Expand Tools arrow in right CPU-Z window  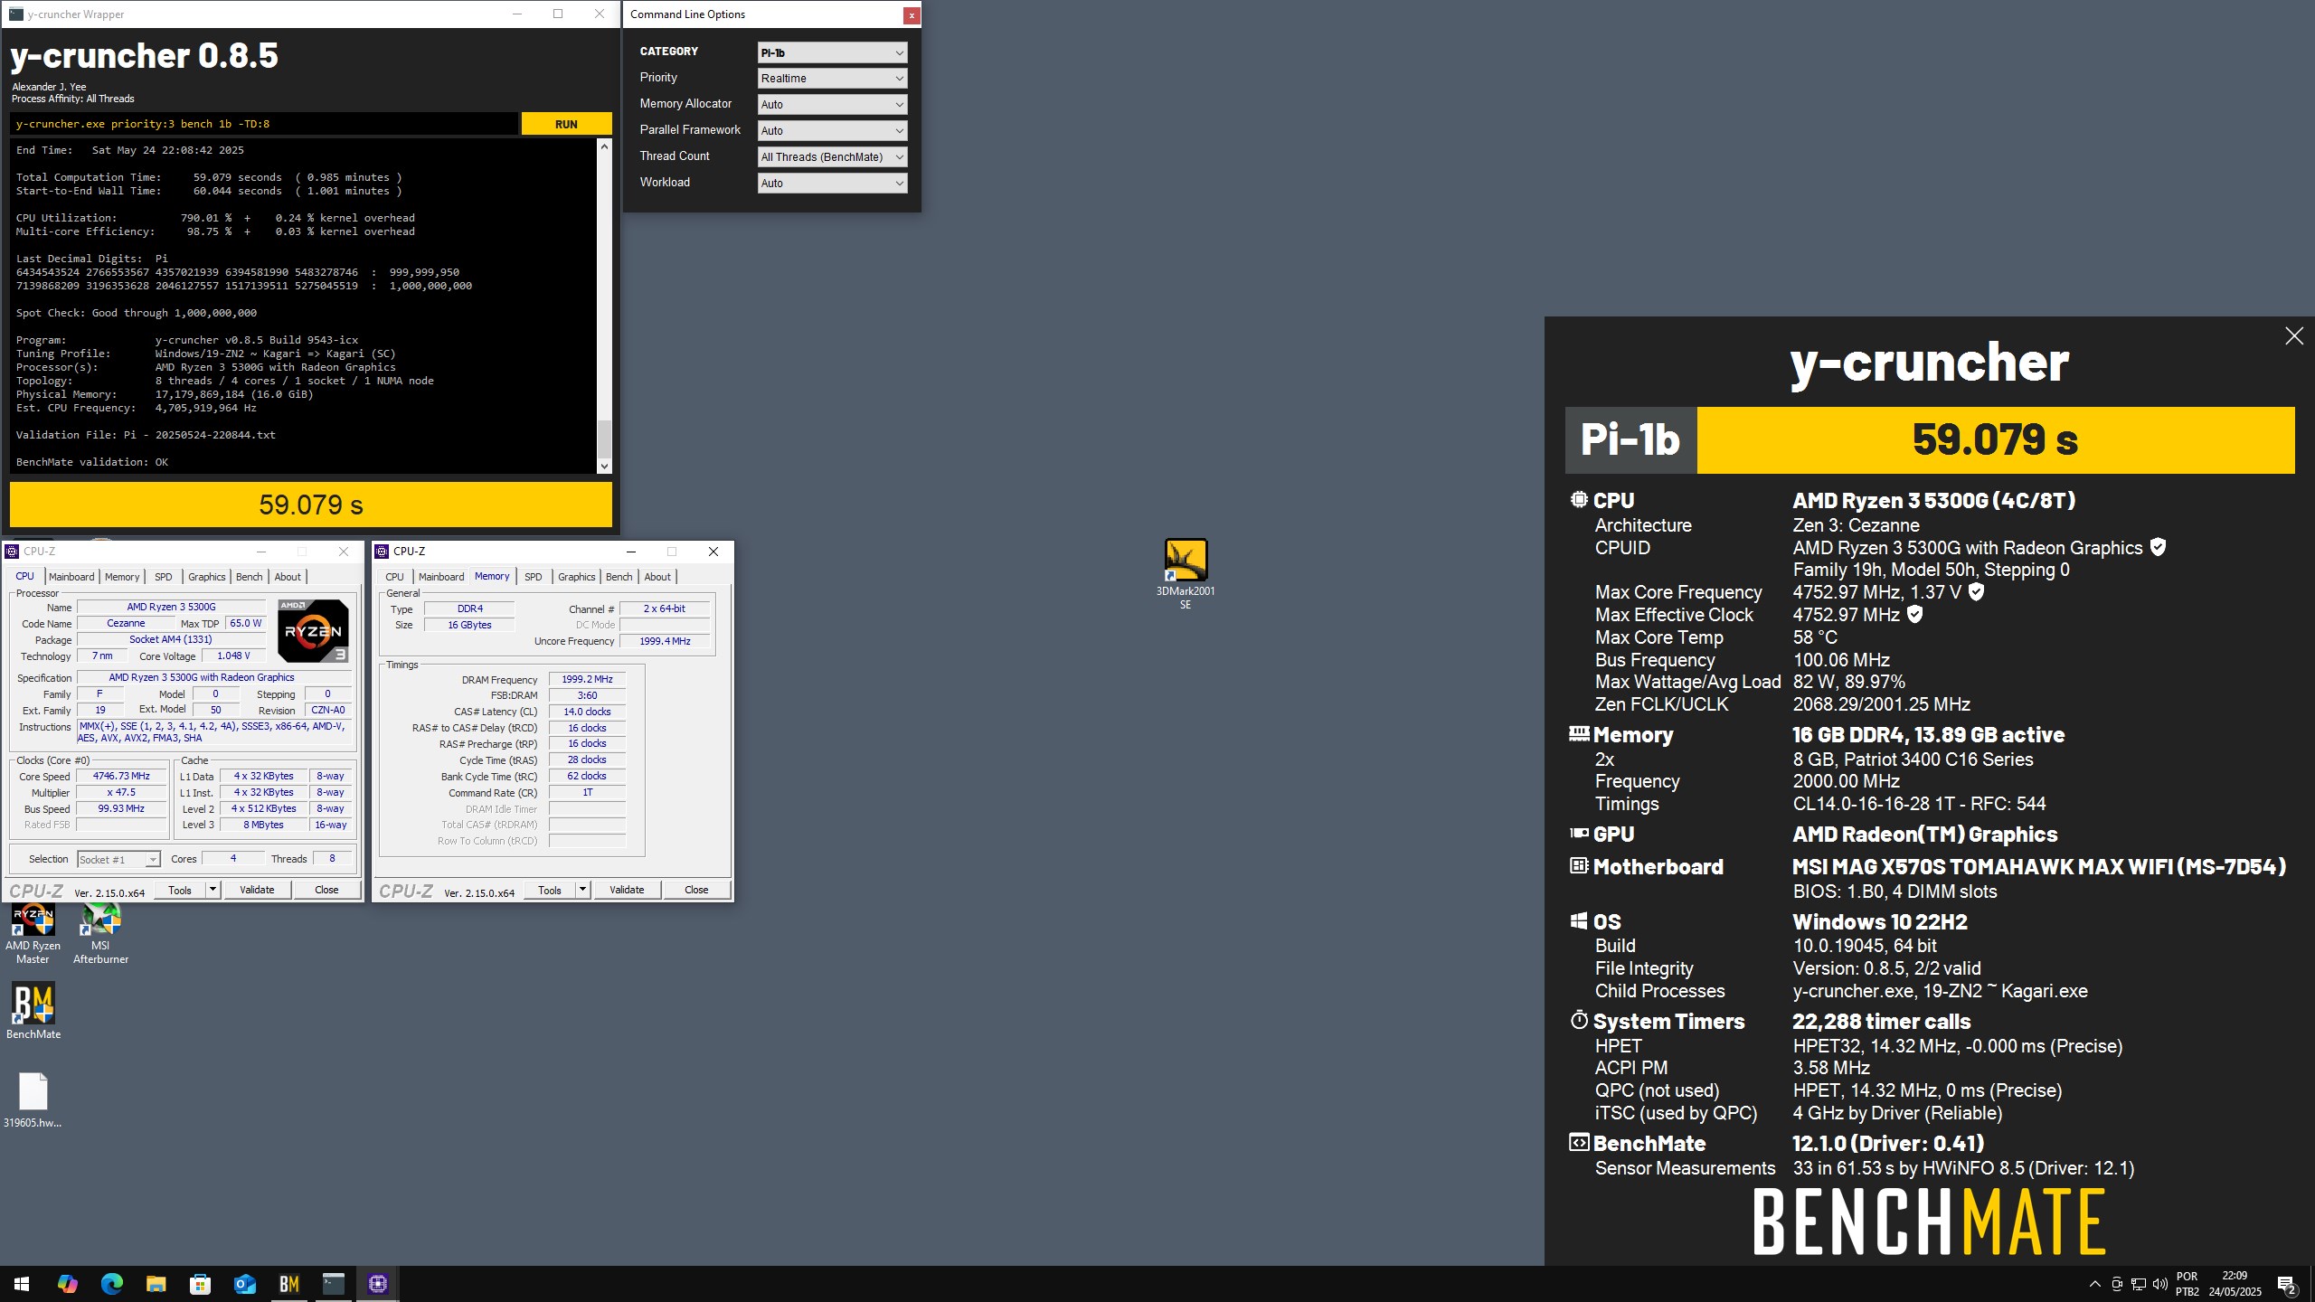tap(582, 890)
